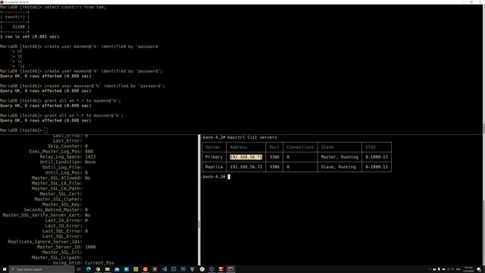The width and height of the screenshot is (485, 273).
Task: Launch Microsoft Edge from the taskbar
Action: pyautogui.click(x=89, y=269)
